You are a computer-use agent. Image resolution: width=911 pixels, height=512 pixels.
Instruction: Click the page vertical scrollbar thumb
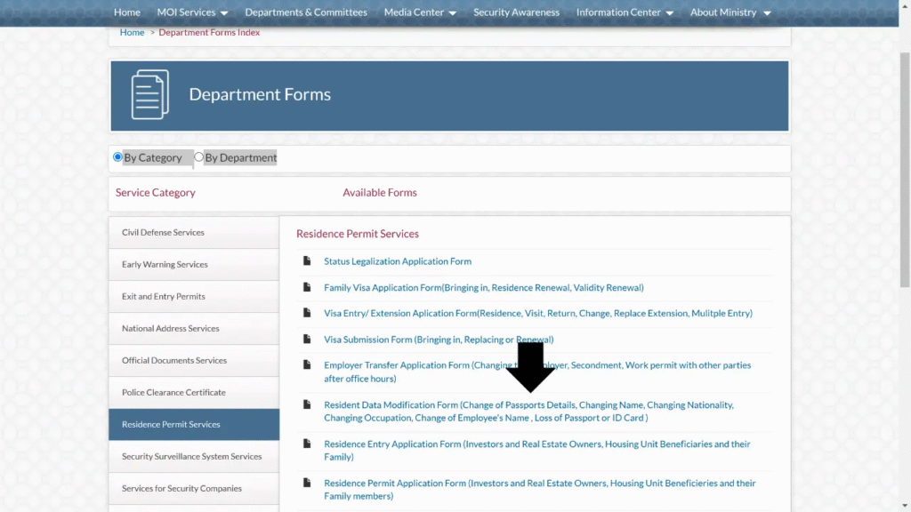tap(905, 170)
